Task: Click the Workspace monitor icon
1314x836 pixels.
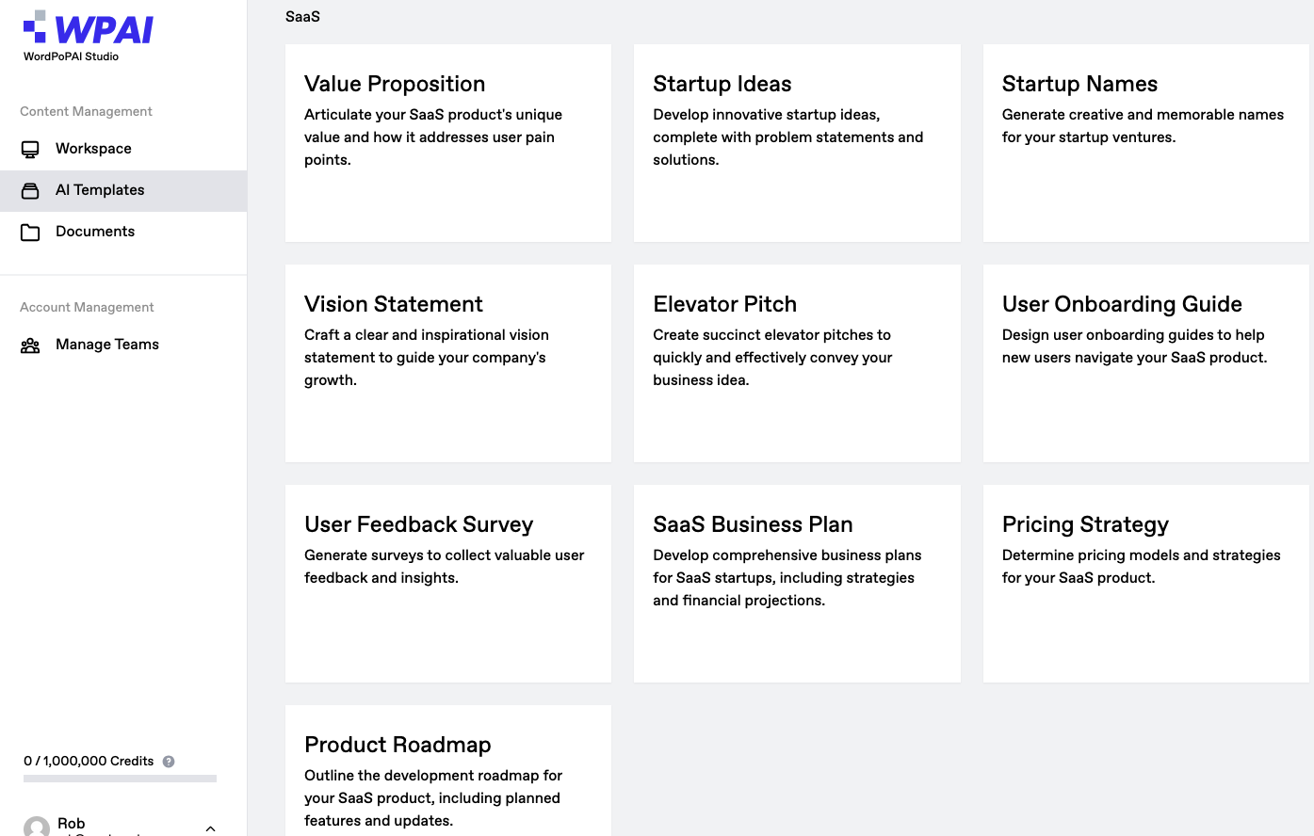Action: 30,149
